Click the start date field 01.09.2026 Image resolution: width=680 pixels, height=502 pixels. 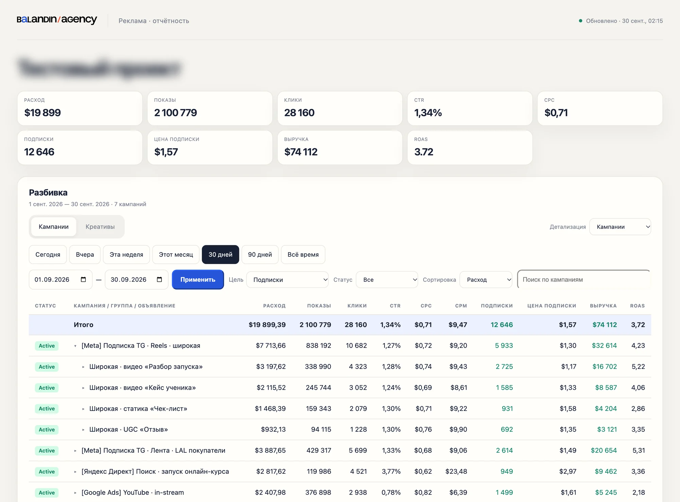click(x=61, y=280)
